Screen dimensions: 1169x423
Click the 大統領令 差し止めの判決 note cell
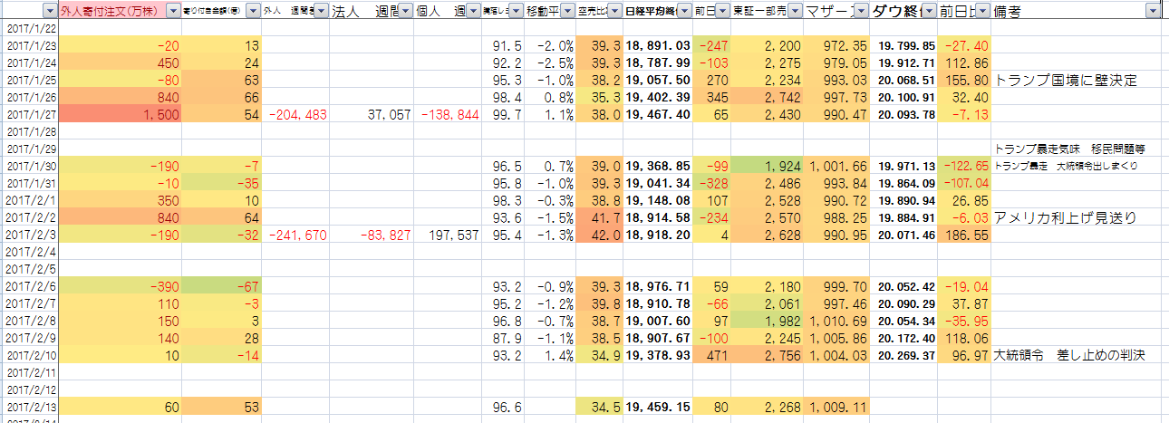(x=1069, y=354)
